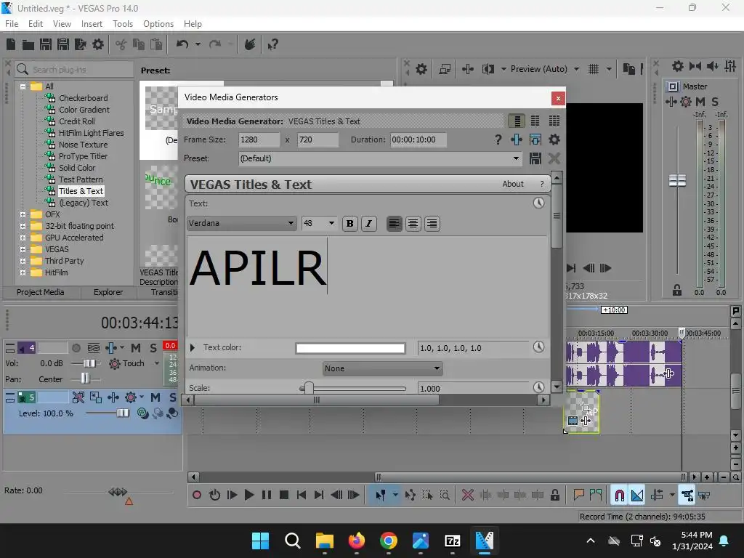Center-align text in Titles & Text

tap(413, 224)
